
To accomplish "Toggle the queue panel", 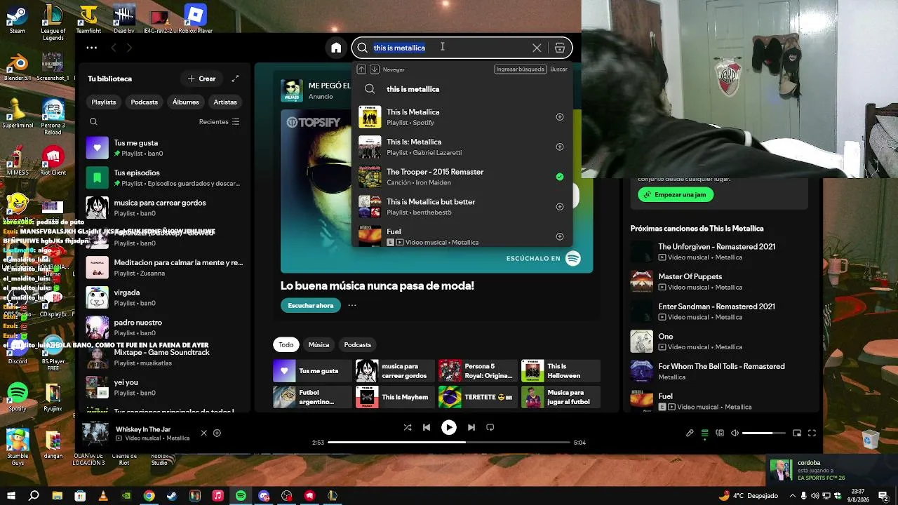I will coord(705,433).
